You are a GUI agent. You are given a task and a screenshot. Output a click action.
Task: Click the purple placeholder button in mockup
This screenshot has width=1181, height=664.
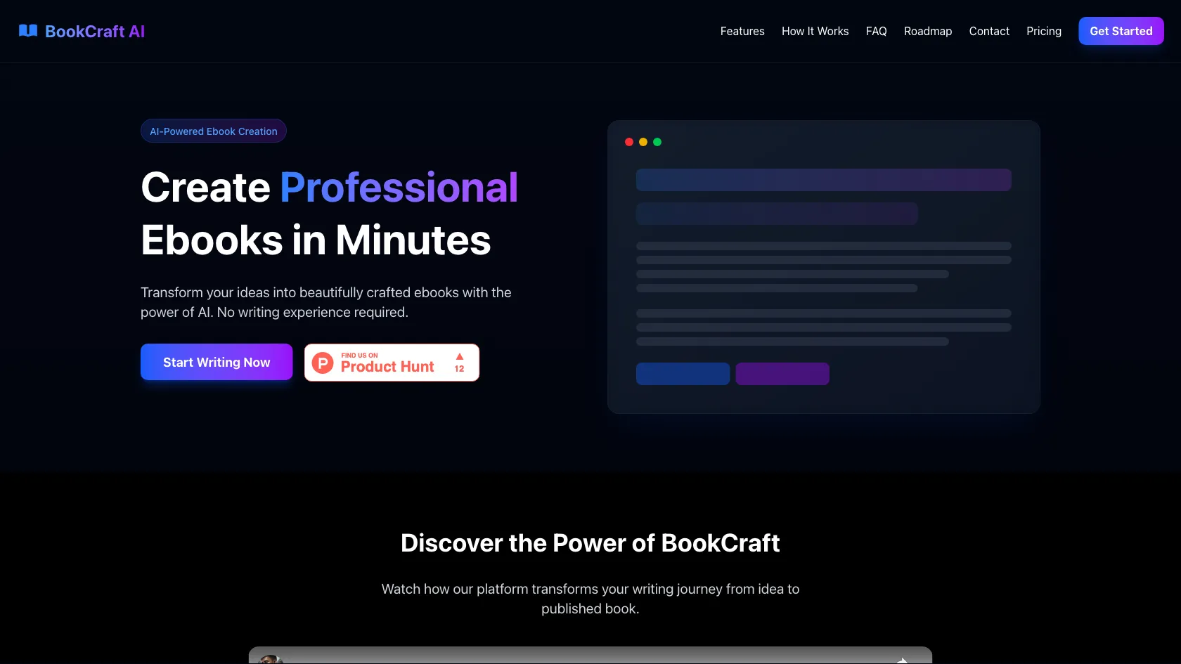[x=782, y=374]
